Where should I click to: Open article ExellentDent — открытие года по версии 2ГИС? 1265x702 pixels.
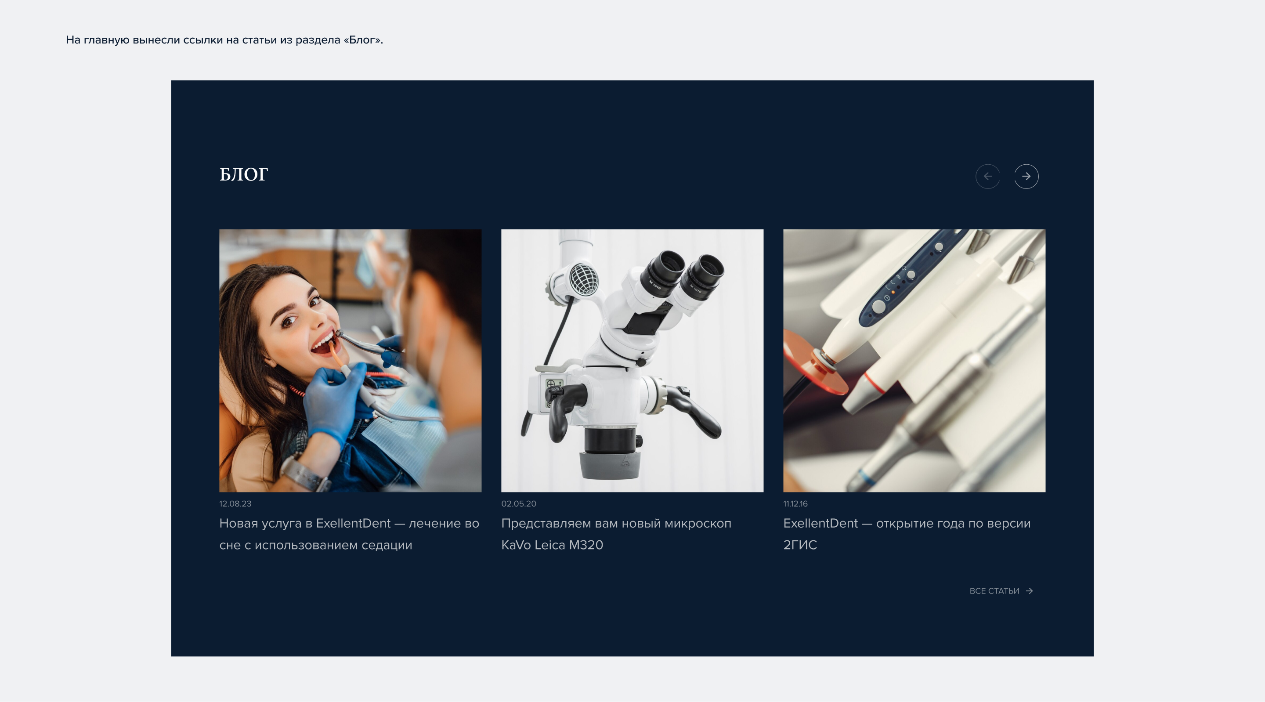[907, 534]
